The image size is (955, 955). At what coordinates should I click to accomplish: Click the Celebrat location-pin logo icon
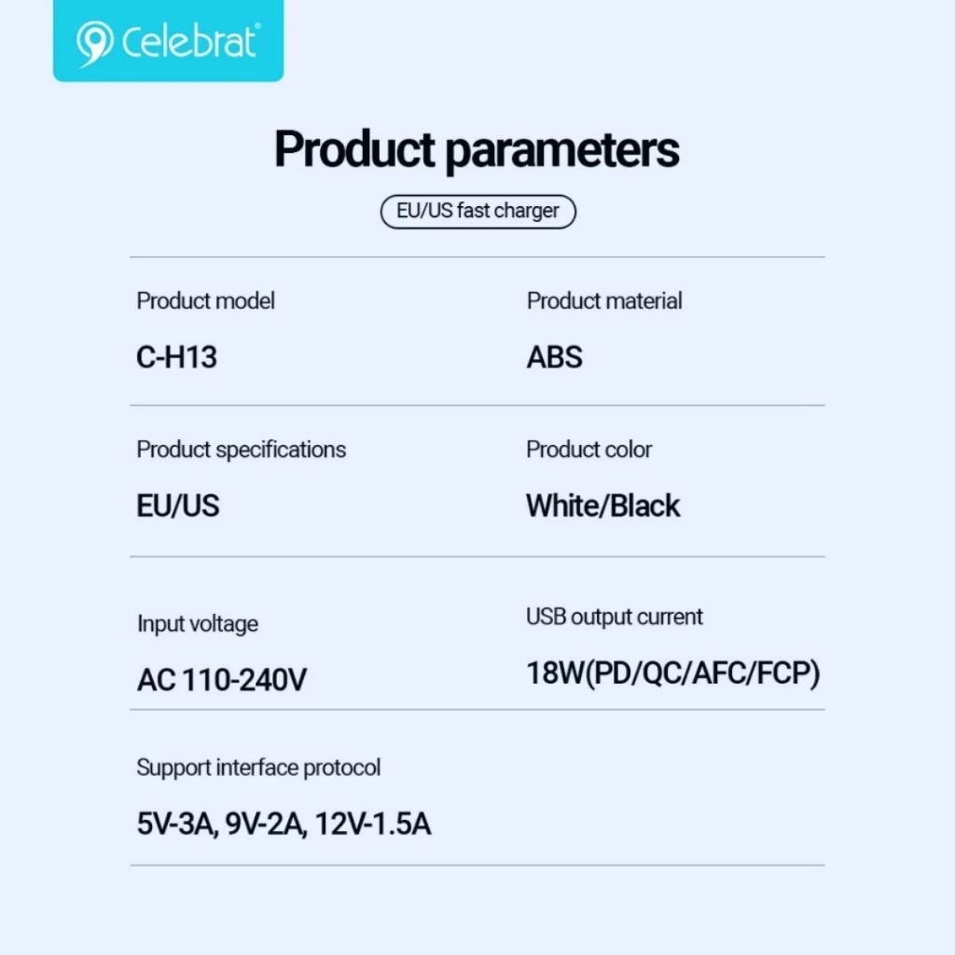point(95,42)
